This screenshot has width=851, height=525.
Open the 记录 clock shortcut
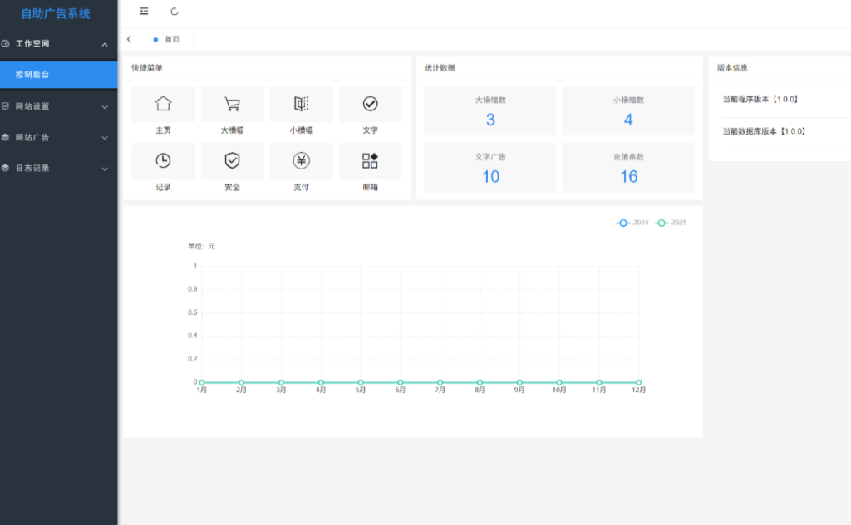point(163,160)
